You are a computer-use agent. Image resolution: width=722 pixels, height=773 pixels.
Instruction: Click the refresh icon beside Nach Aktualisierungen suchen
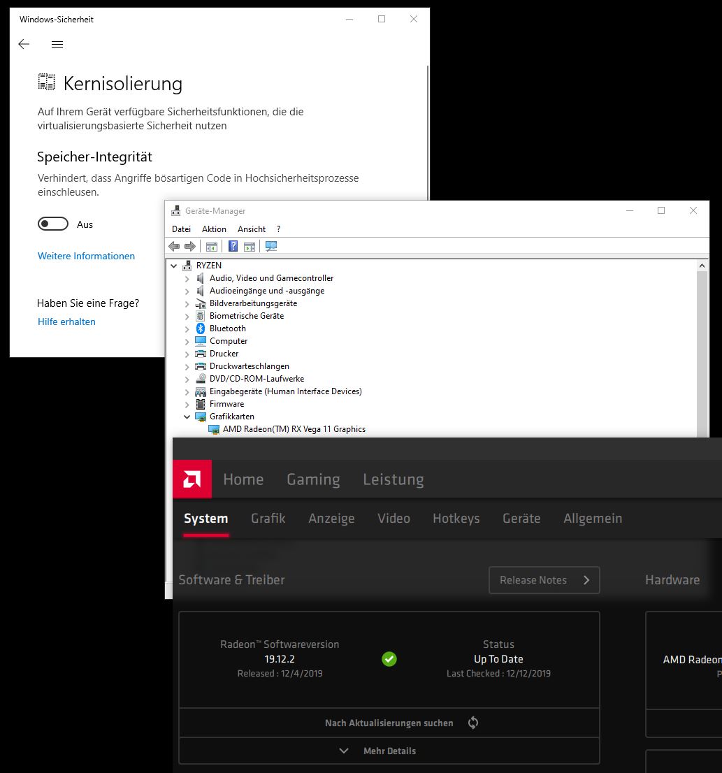pos(473,723)
